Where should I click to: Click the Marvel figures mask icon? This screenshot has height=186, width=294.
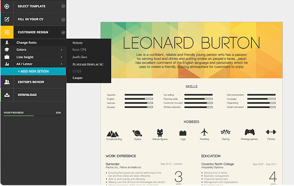[160, 133]
